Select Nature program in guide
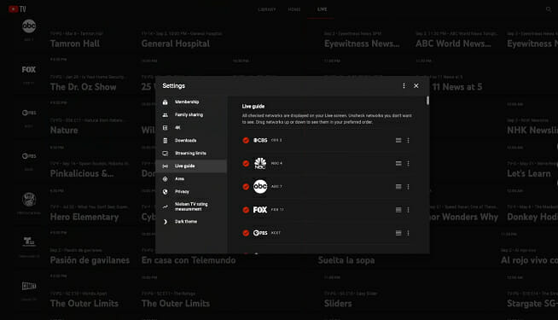 click(64, 131)
